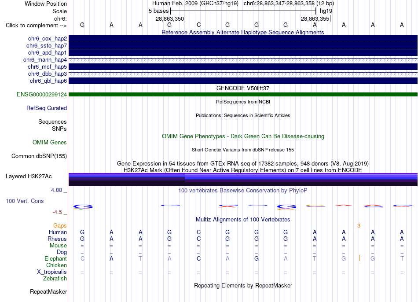Open the OMIM Gene Phenotypes track title
The height and width of the screenshot is (302, 418).
tap(243, 136)
